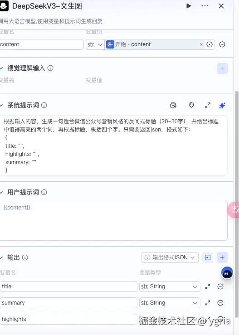Screen dimensions: 239x335
Task: Click the DeepSeekV3-文生图 node title
Action: point(47,6)
